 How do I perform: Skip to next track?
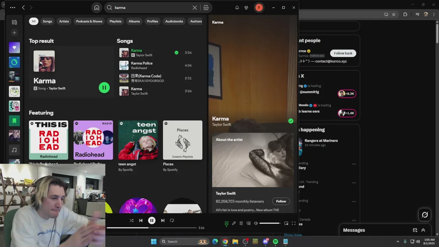tap(163, 221)
